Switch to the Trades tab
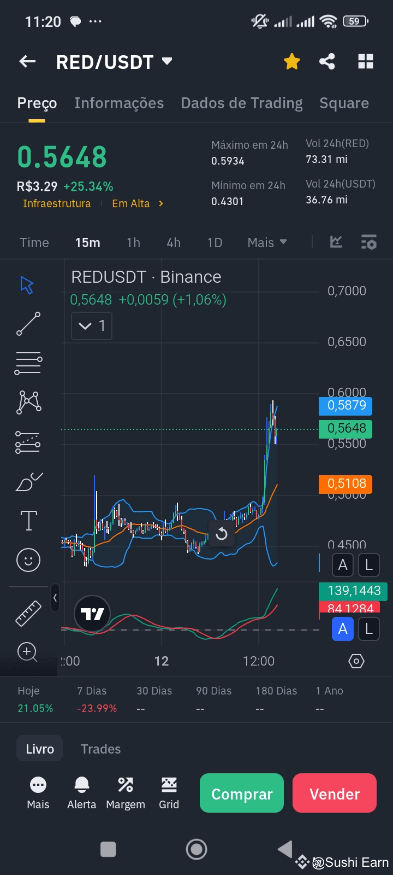This screenshot has height=875, width=393. tap(101, 749)
